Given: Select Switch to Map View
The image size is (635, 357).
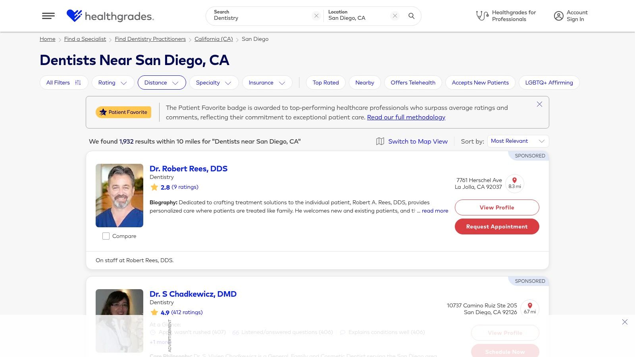Looking at the screenshot, I should tap(418, 141).
